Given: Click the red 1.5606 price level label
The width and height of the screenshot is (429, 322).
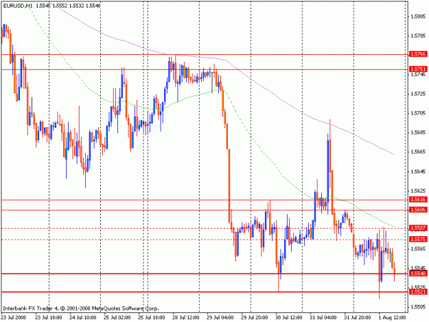Looking at the screenshot, I should [x=418, y=209].
